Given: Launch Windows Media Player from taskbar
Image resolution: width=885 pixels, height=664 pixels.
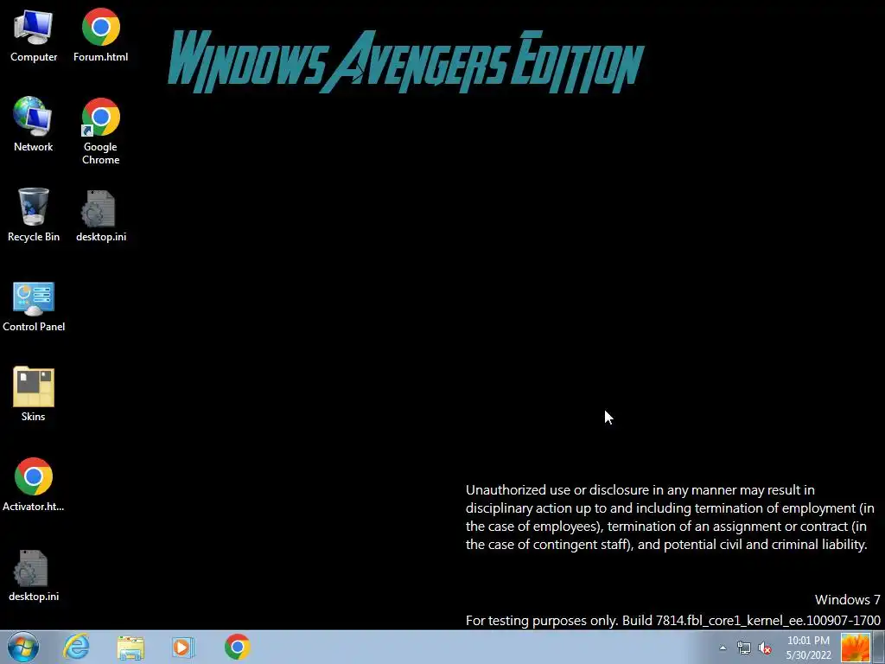Looking at the screenshot, I should pyautogui.click(x=183, y=647).
